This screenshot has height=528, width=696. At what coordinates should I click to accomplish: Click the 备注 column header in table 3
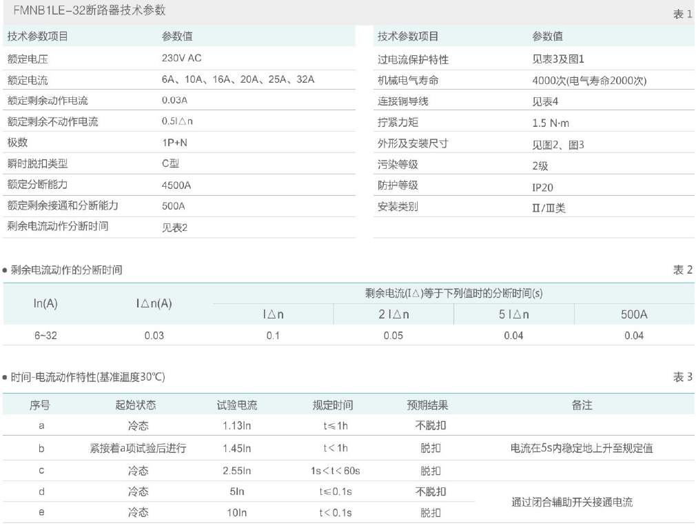[582, 405]
